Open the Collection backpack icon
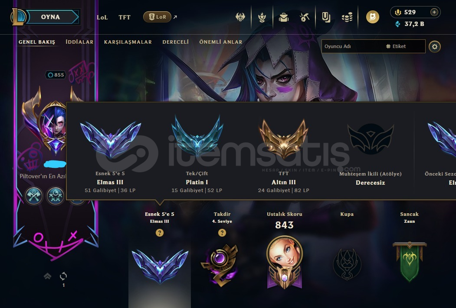Image resolution: width=456 pixels, height=308 pixels. click(x=284, y=17)
